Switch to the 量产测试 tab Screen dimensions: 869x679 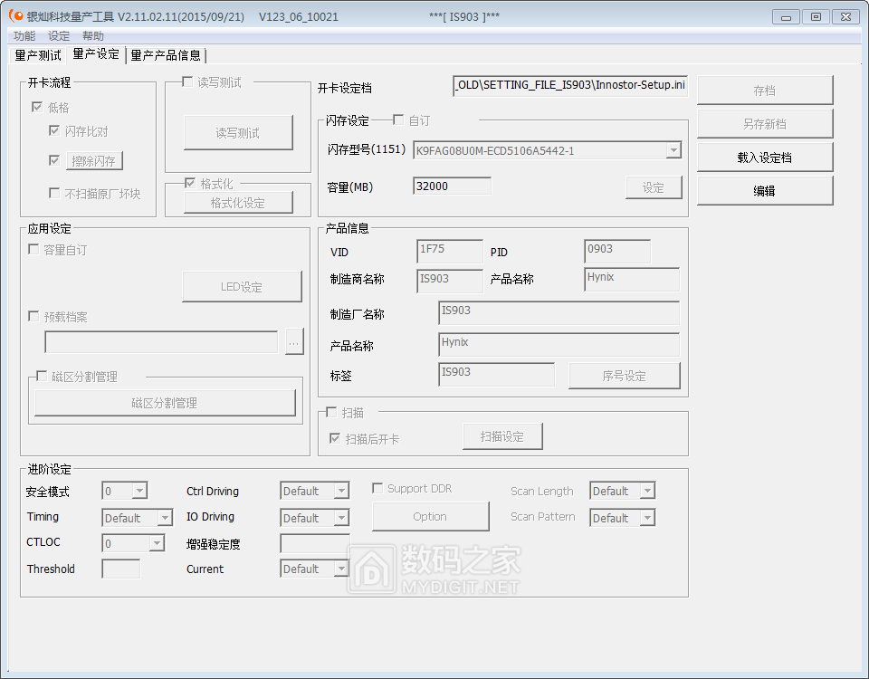click(x=38, y=55)
